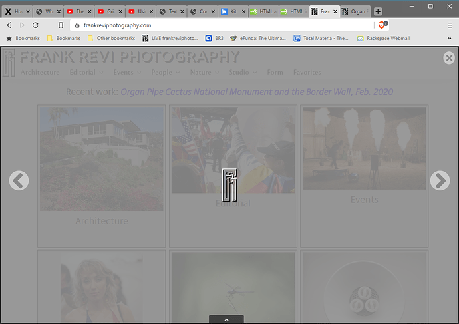Screen dimensions: 459x324
Task: Open the Rackspace Webmail bookmark
Action: [x=383, y=38]
